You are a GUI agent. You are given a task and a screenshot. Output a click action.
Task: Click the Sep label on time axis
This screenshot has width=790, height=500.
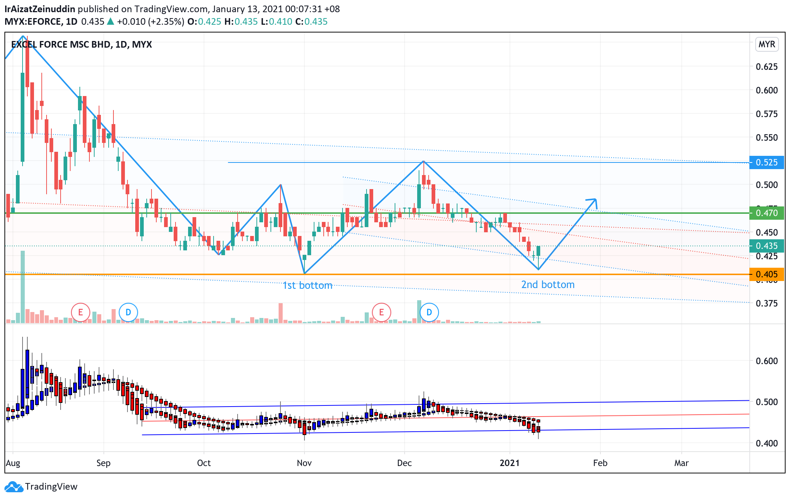103,463
